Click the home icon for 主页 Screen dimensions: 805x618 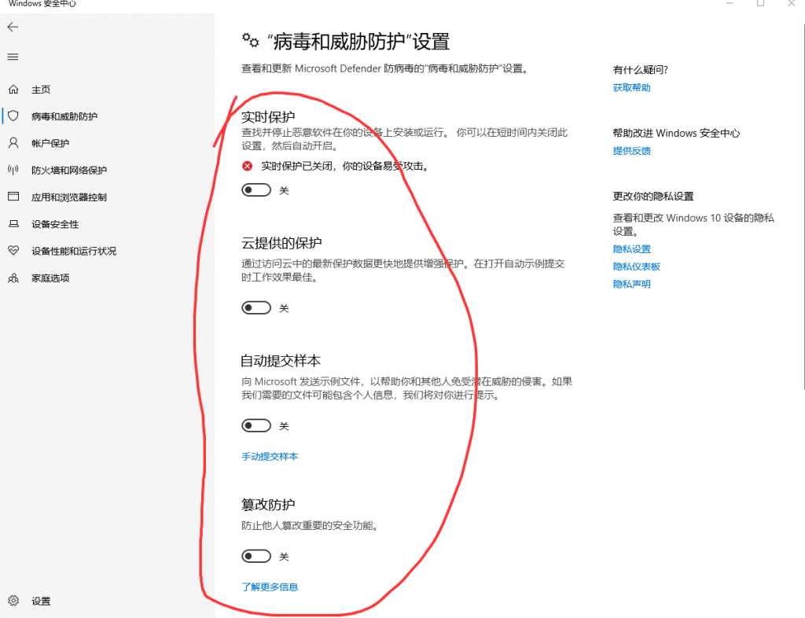[x=13, y=90]
